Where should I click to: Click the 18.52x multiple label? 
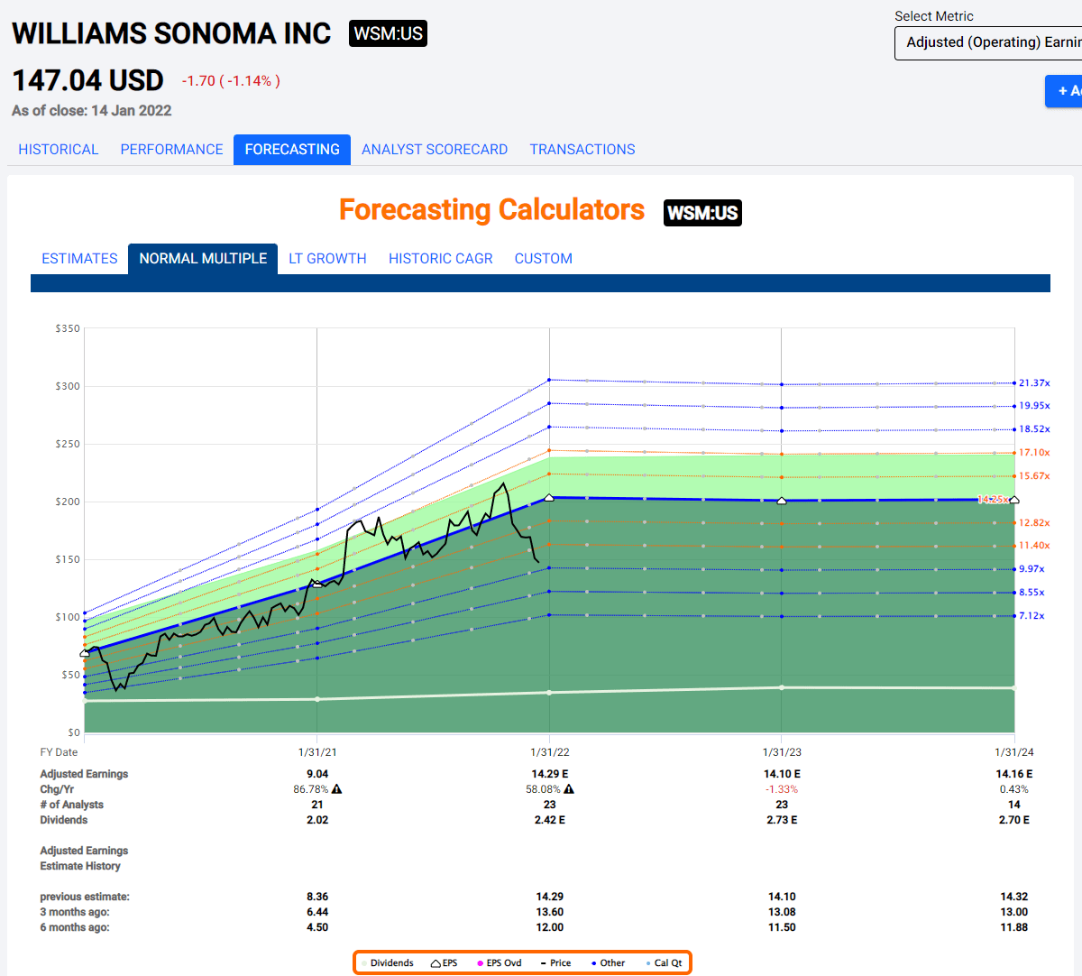[x=1034, y=429]
